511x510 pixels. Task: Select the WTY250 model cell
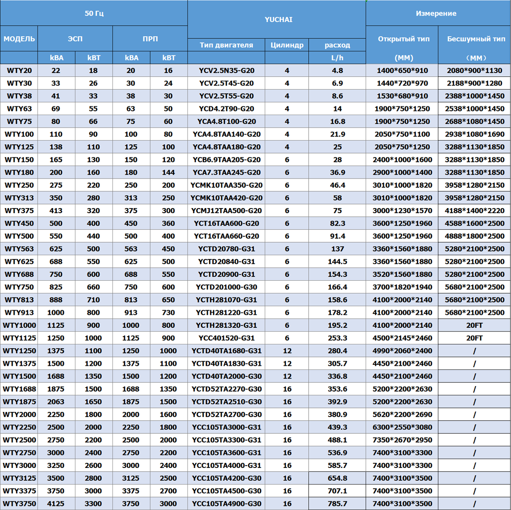click(19, 185)
